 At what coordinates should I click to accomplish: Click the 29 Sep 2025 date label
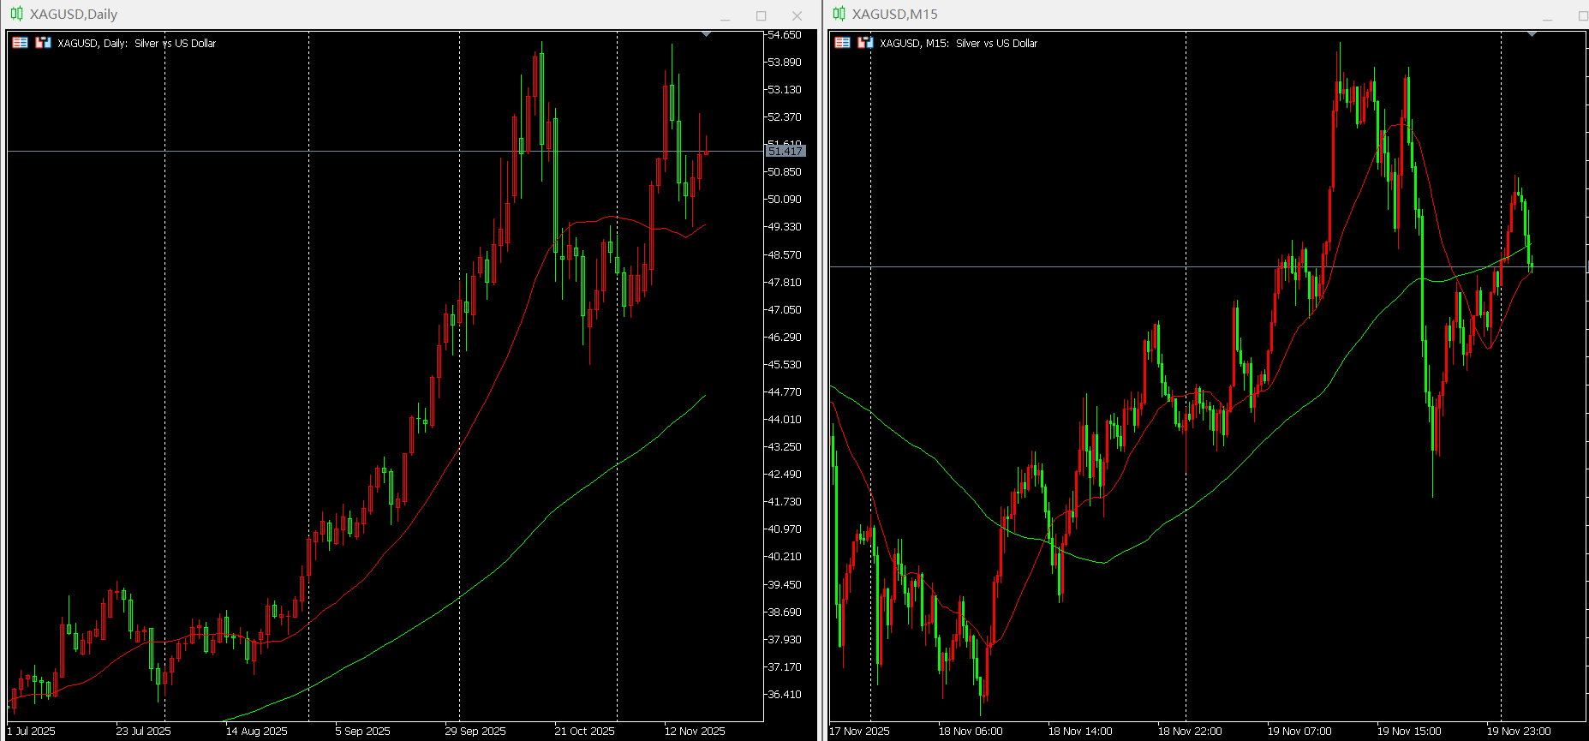(475, 731)
